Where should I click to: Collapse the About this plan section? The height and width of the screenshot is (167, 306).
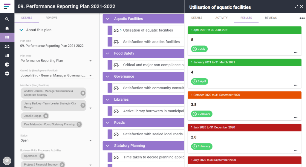tap(22, 30)
